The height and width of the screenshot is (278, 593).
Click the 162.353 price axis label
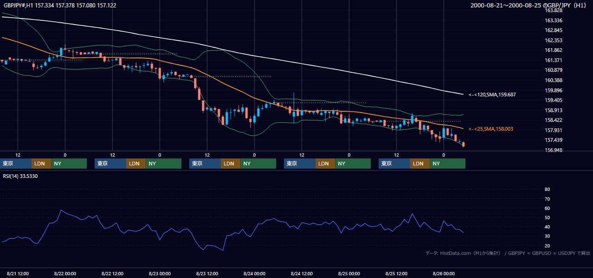554,40
